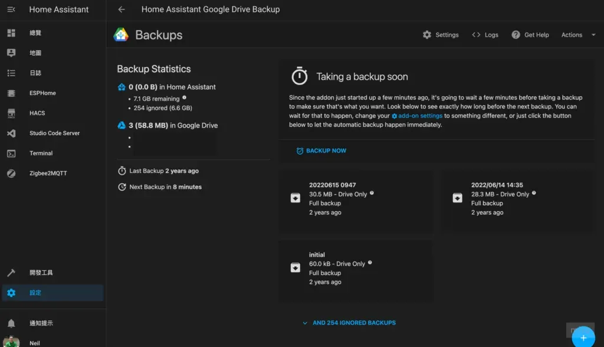Open Get Help for the backup addon
This screenshot has width=604, height=347.
530,34
